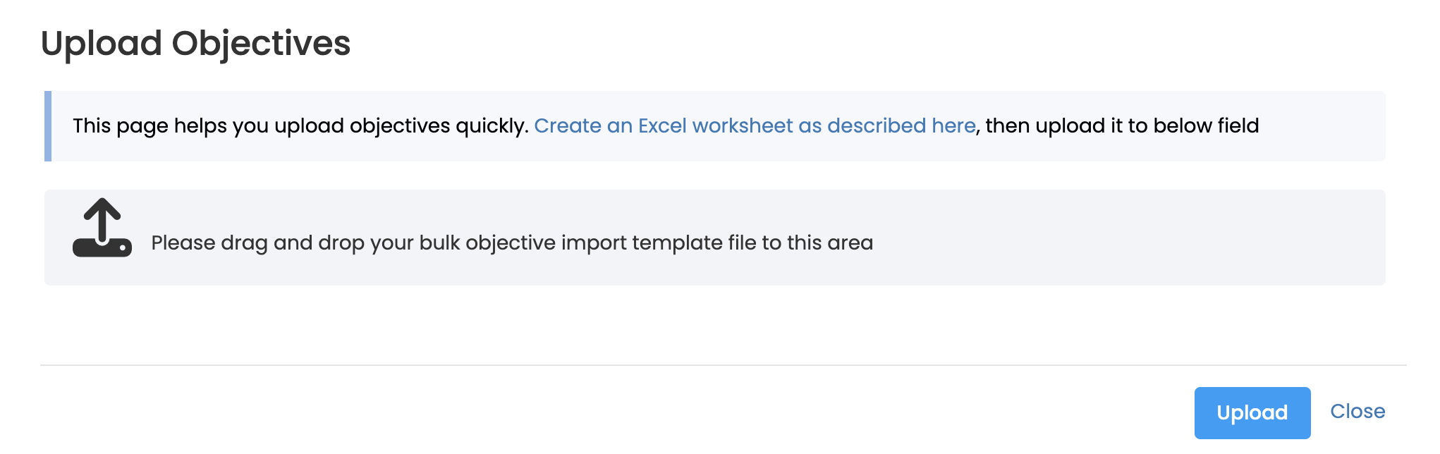1440x454 pixels.
Task: Open the Excel worksheet instructions link
Action: pyautogui.click(x=755, y=126)
